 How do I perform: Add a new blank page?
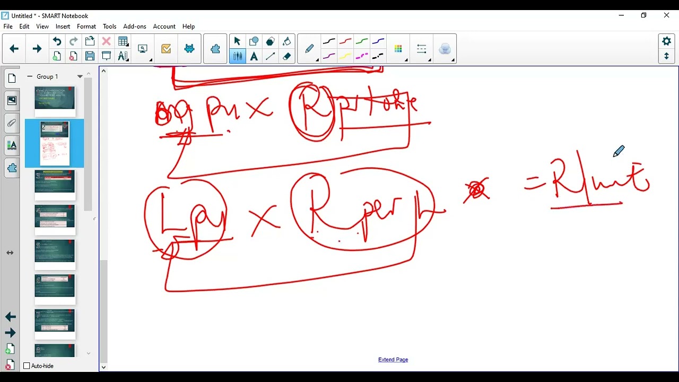[57, 56]
